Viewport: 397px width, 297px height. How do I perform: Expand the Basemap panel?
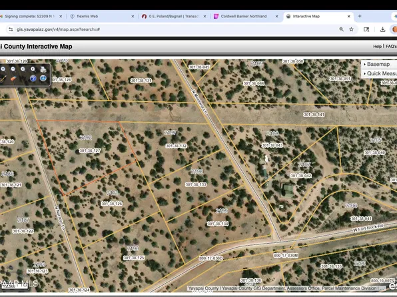(379, 64)
